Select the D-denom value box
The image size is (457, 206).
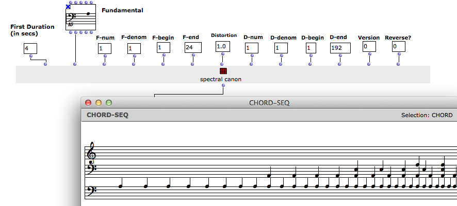pyautogui.click(x=281, y=48)
